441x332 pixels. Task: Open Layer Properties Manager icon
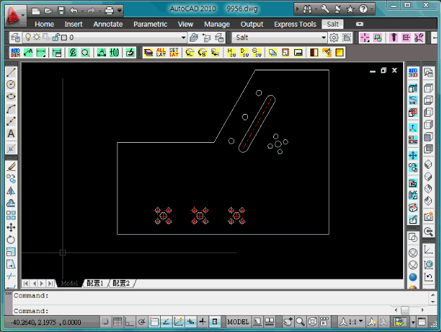[15, 37]
